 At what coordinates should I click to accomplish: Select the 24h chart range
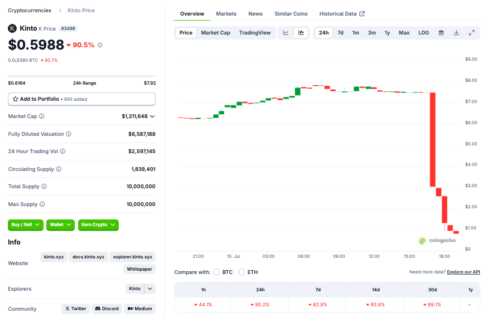324,33
